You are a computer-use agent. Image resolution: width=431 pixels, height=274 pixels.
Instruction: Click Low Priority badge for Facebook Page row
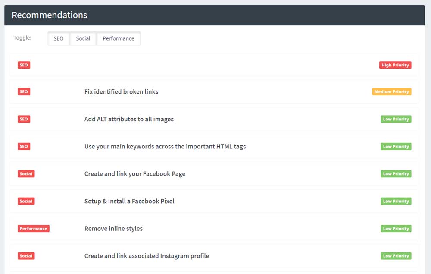point(396,174)
